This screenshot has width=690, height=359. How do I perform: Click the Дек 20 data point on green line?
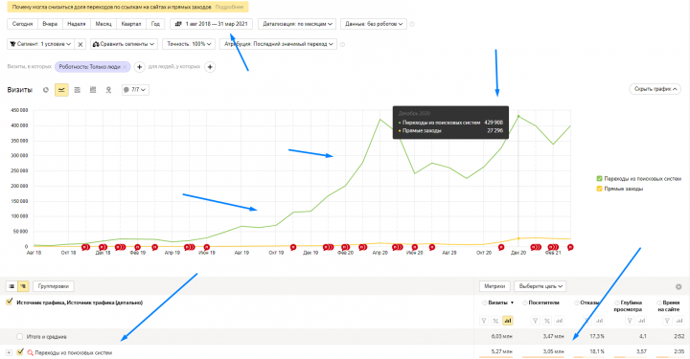(x=518, y=117)
